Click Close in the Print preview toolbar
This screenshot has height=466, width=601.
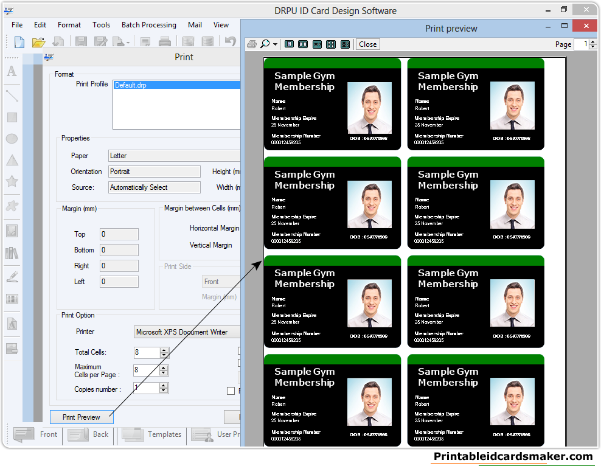tap(367, 44)
